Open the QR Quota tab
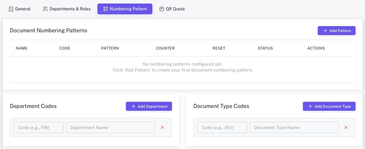365x149 pixels. [172, 9]
